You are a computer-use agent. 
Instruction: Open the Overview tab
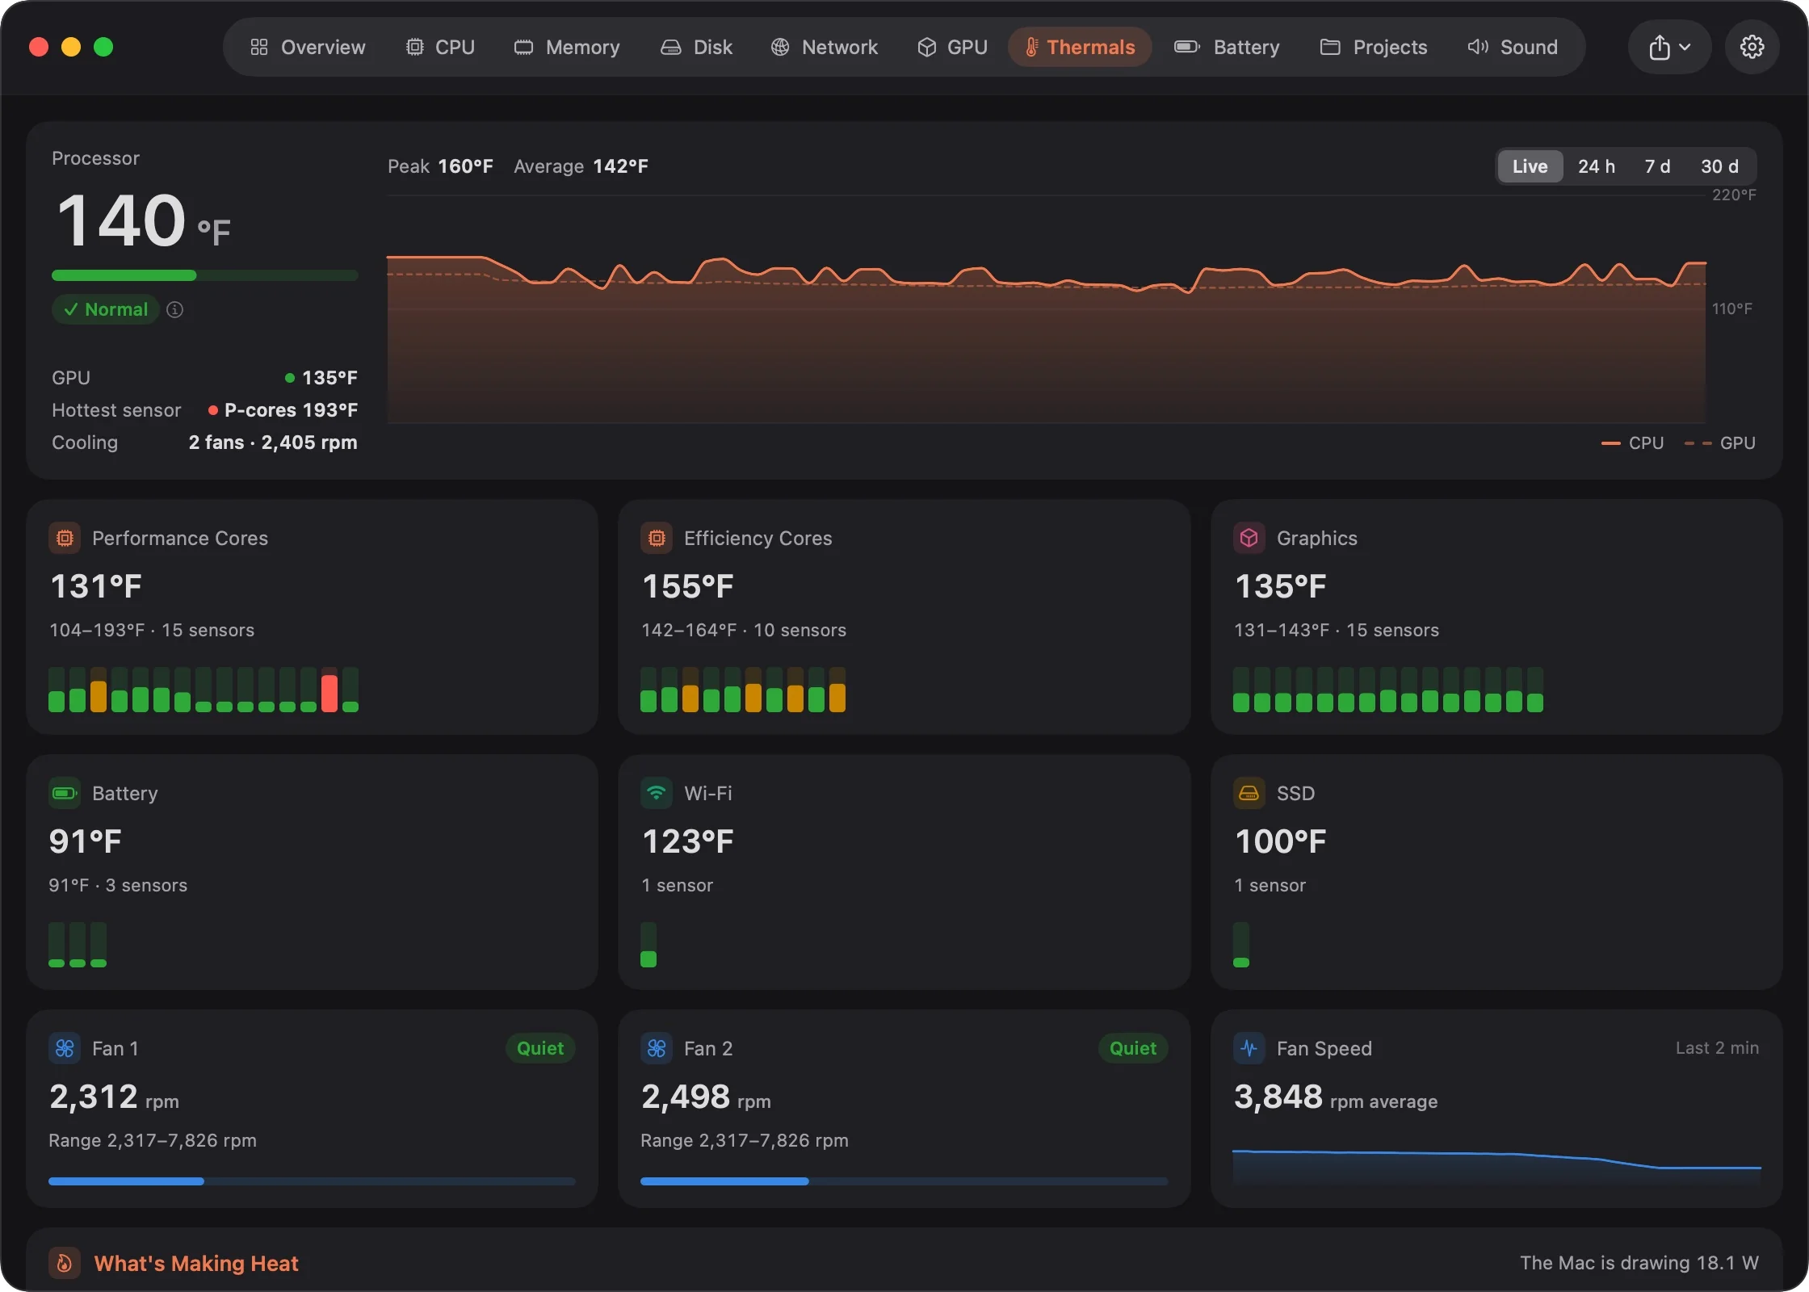point(308,47)
